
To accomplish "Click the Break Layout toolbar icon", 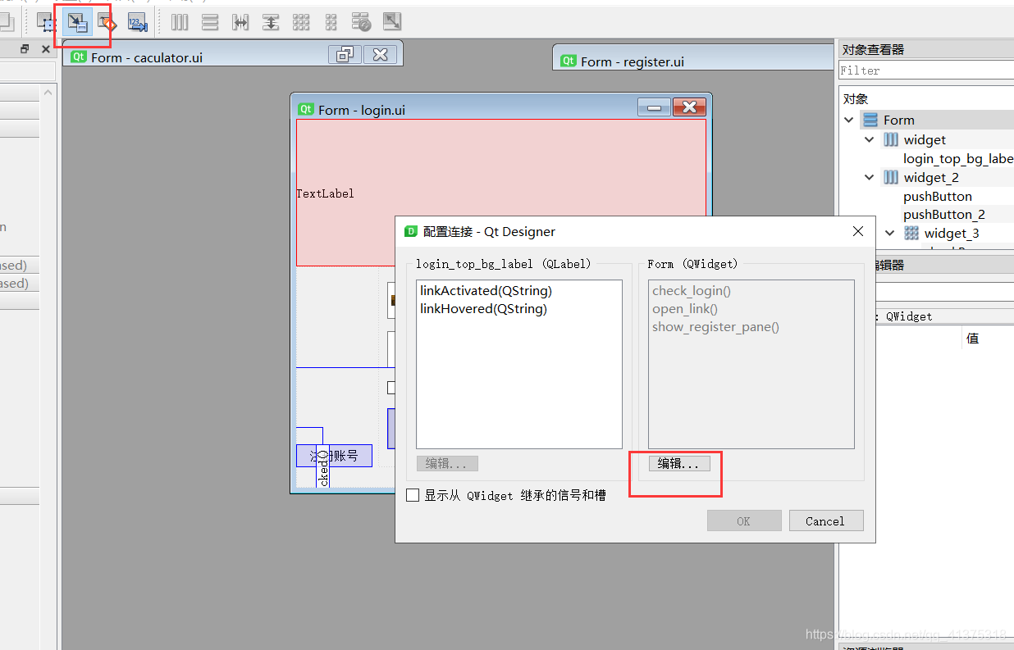I will (x=361, y=22).
